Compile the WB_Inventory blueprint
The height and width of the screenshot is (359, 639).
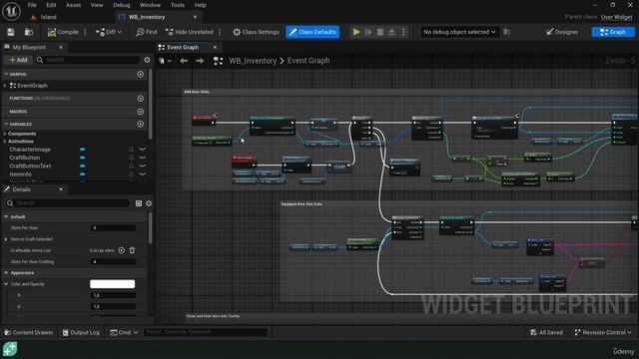pyautogui.click(x=63, y=32)
